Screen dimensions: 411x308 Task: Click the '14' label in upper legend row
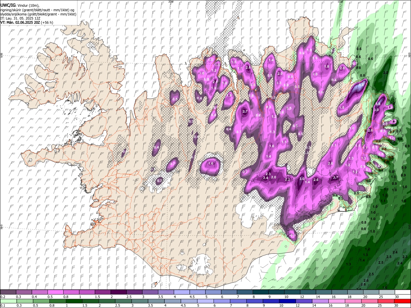318,297
